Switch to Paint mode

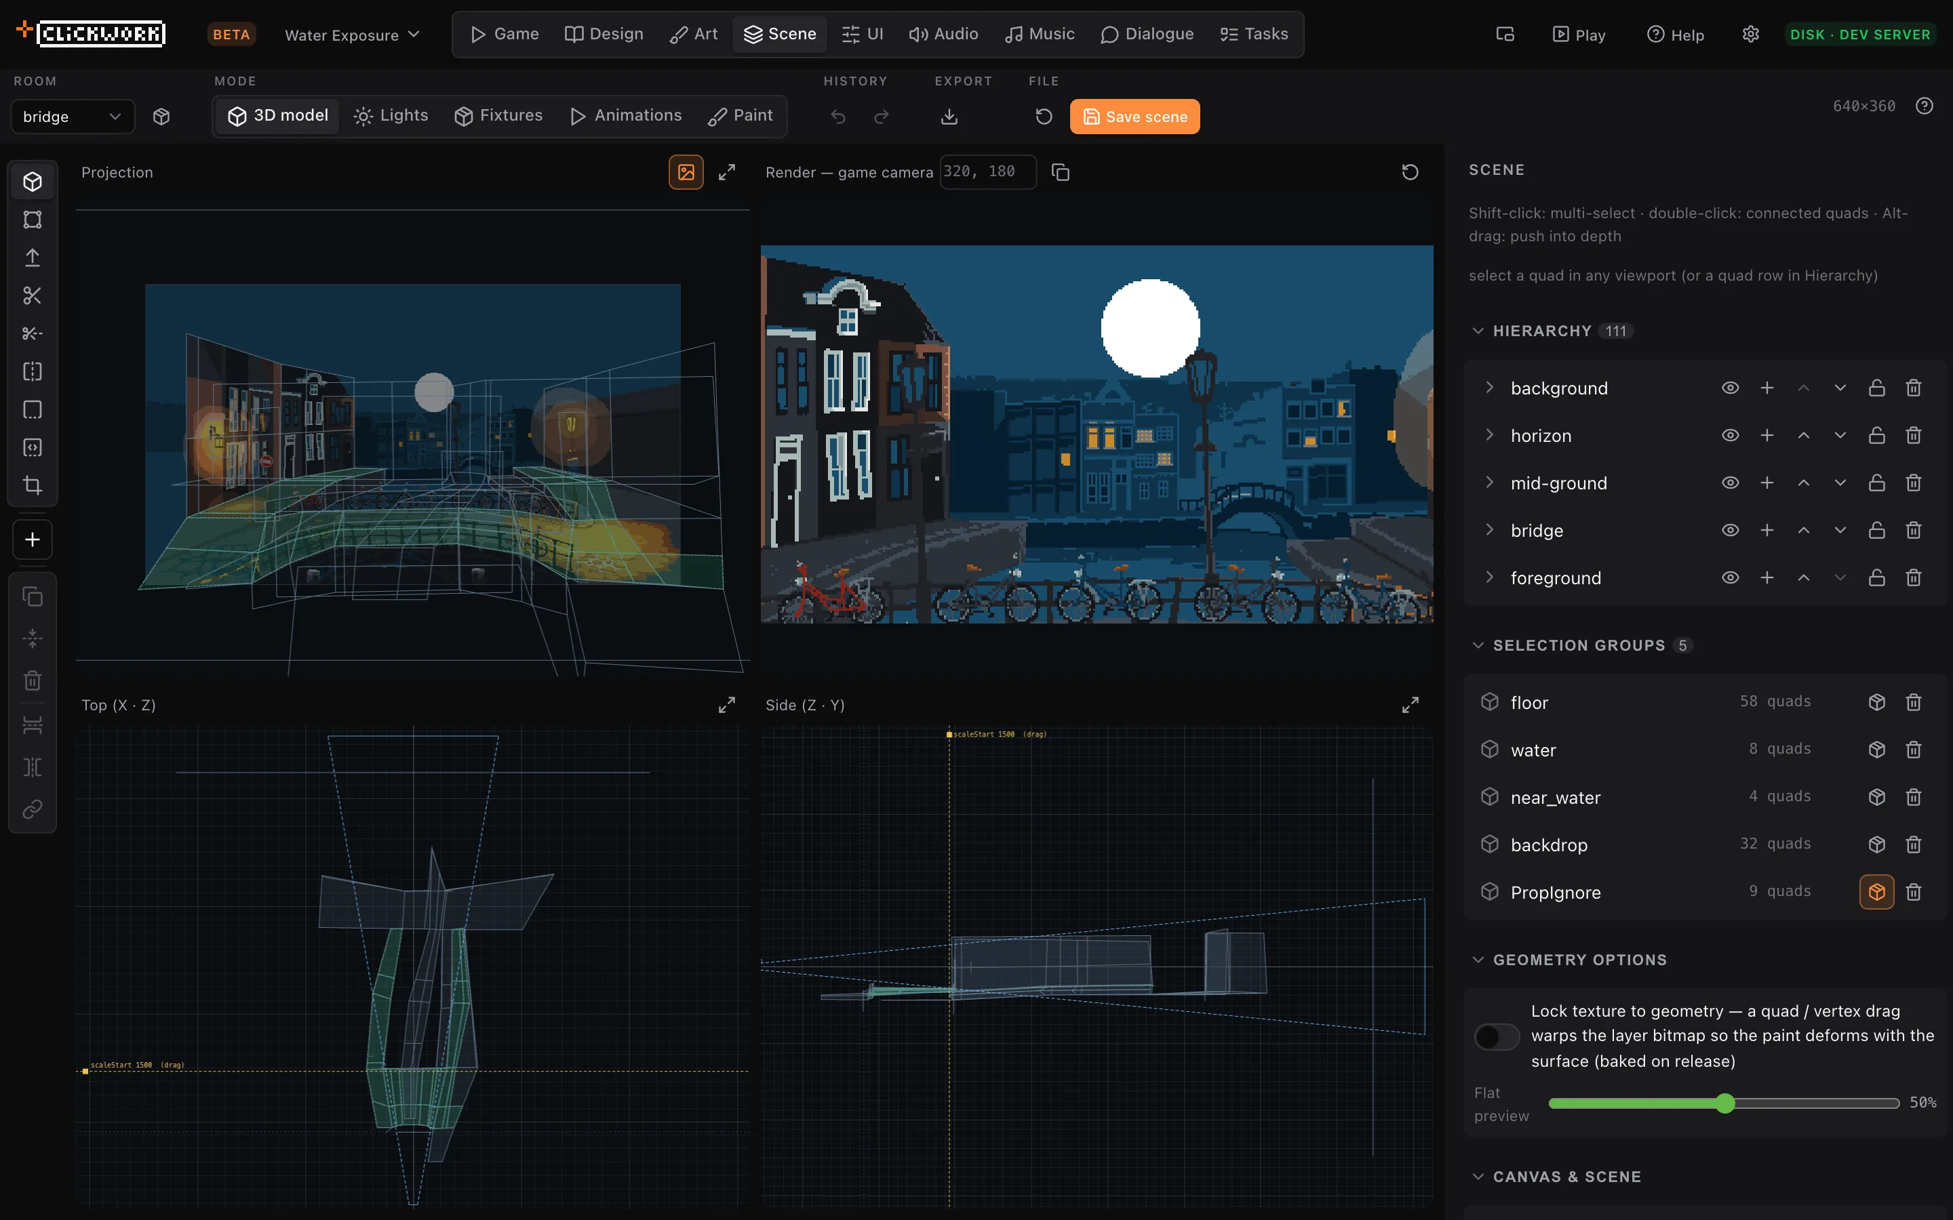click(741, 115)
